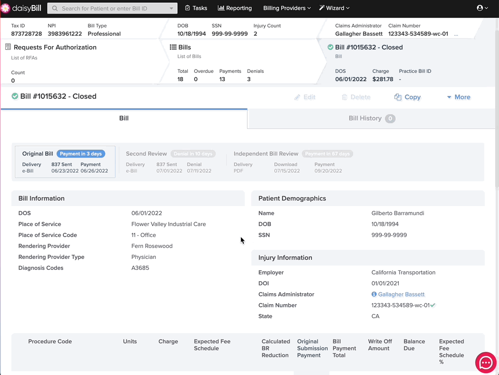
Task: Switch to the Bill tab
Action: tap(124, 118)
